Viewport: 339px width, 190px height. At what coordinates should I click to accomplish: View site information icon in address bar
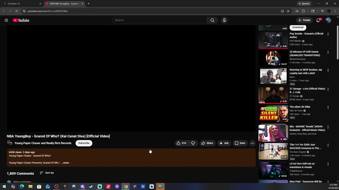[x=24, y=11]
